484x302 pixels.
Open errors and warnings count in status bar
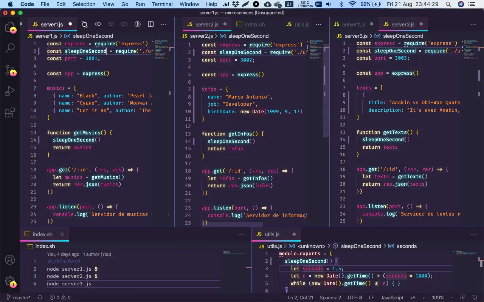coord(60,297)
